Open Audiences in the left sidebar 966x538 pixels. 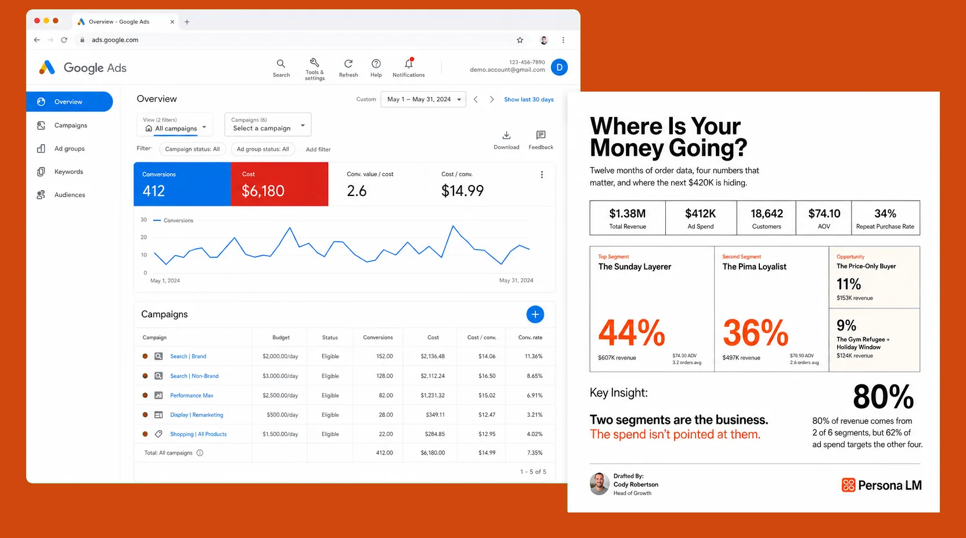pos(70,195)
